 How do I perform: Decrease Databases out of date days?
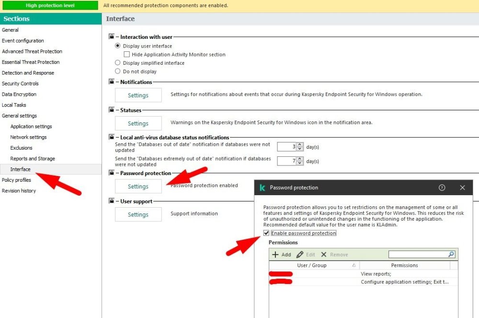point(300,149)
